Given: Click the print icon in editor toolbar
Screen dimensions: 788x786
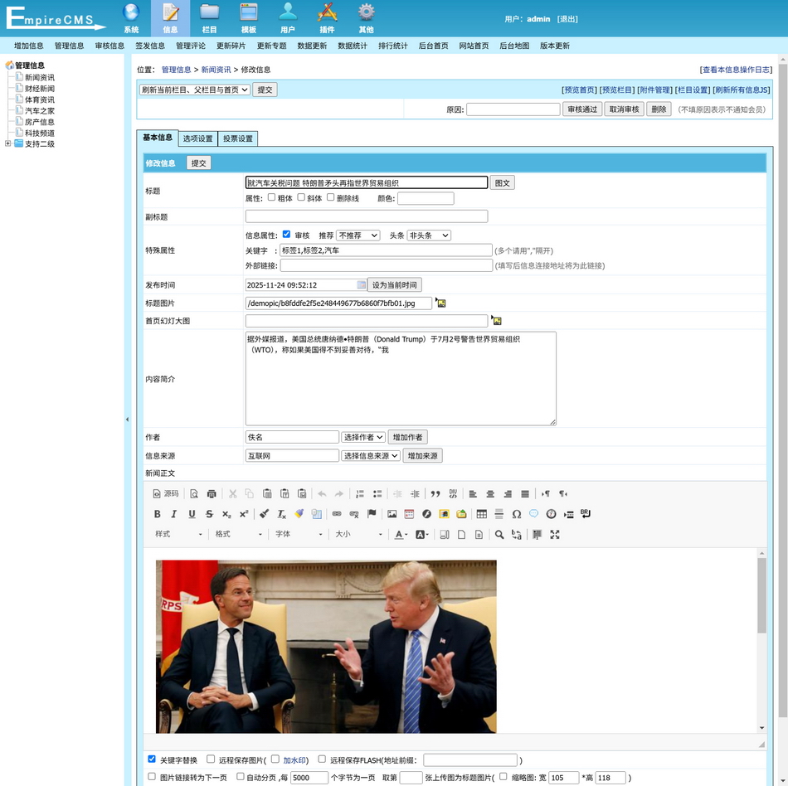Looking at the screenshot, I should (x=212, y=493).
